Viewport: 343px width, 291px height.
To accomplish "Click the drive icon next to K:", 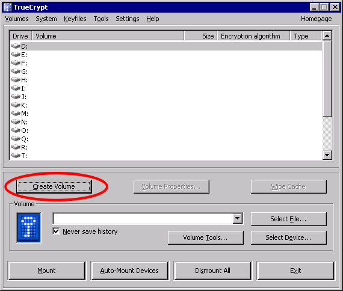I will point(16,105).
